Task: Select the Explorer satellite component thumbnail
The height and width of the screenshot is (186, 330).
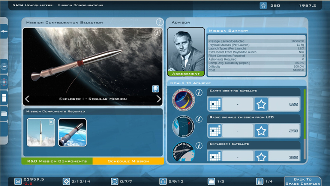Action: click(x=72, y=132)
